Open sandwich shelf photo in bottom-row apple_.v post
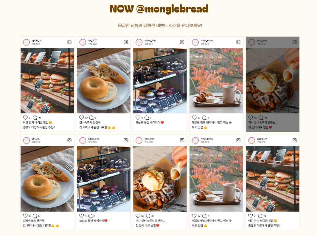 [273, 179]
